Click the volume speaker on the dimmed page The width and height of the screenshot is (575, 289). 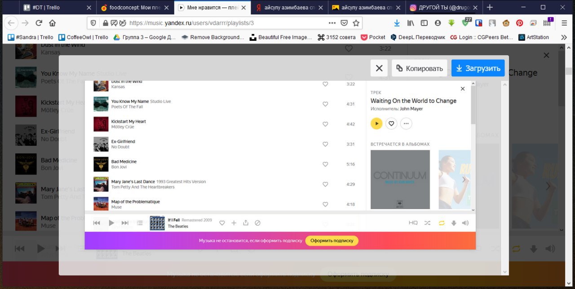550,248
